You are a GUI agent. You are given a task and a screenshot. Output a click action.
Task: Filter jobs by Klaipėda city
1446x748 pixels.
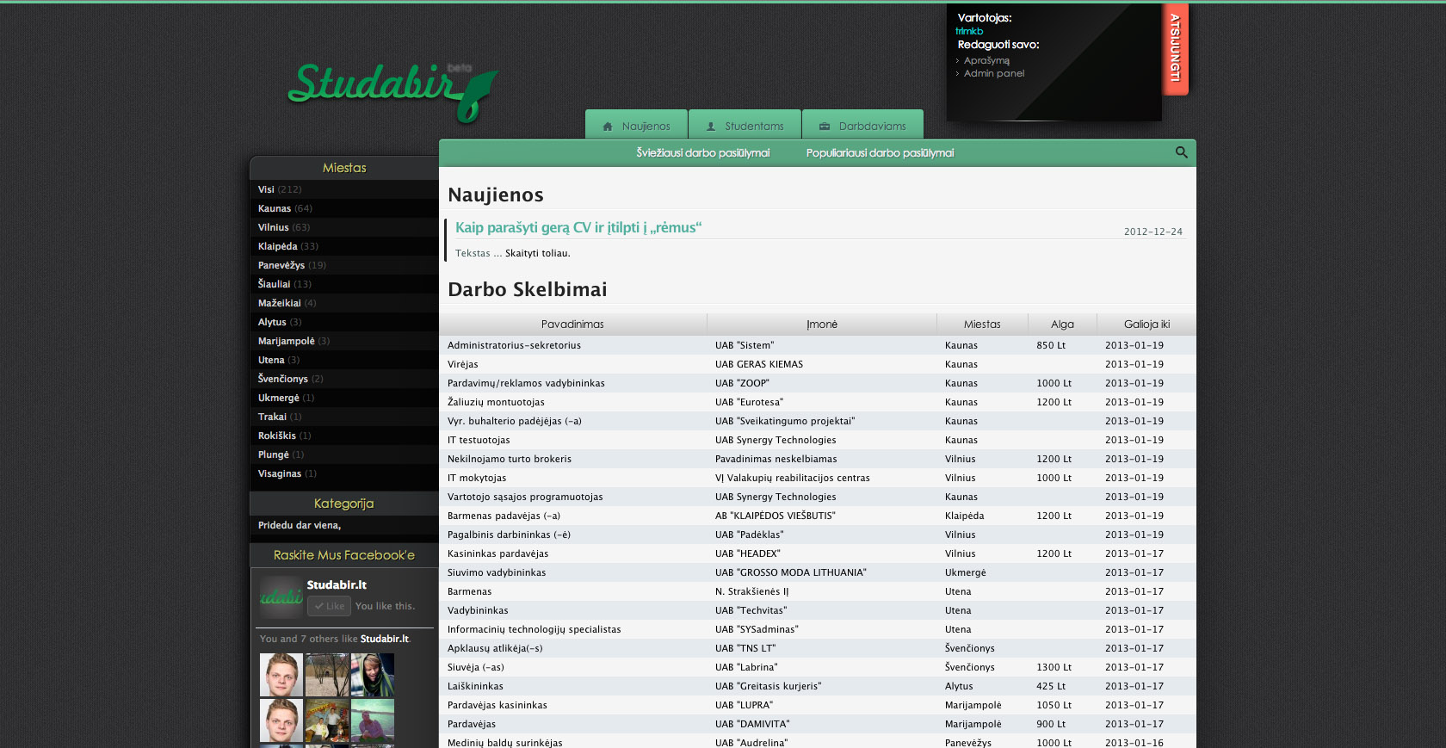(277, 246)
